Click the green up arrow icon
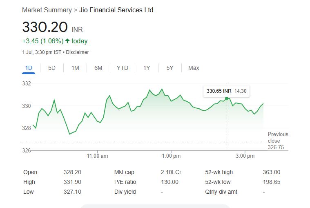Viewport: 310px width, 208px height. click(x=67, y=41)
